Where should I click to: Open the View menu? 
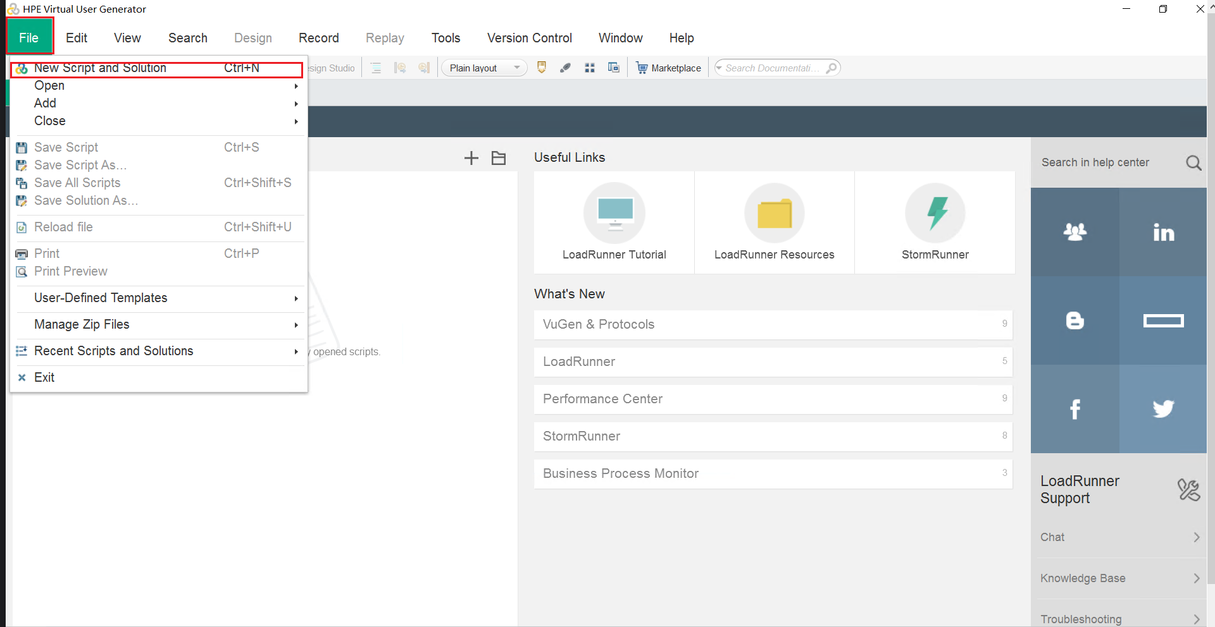[127, 38]
